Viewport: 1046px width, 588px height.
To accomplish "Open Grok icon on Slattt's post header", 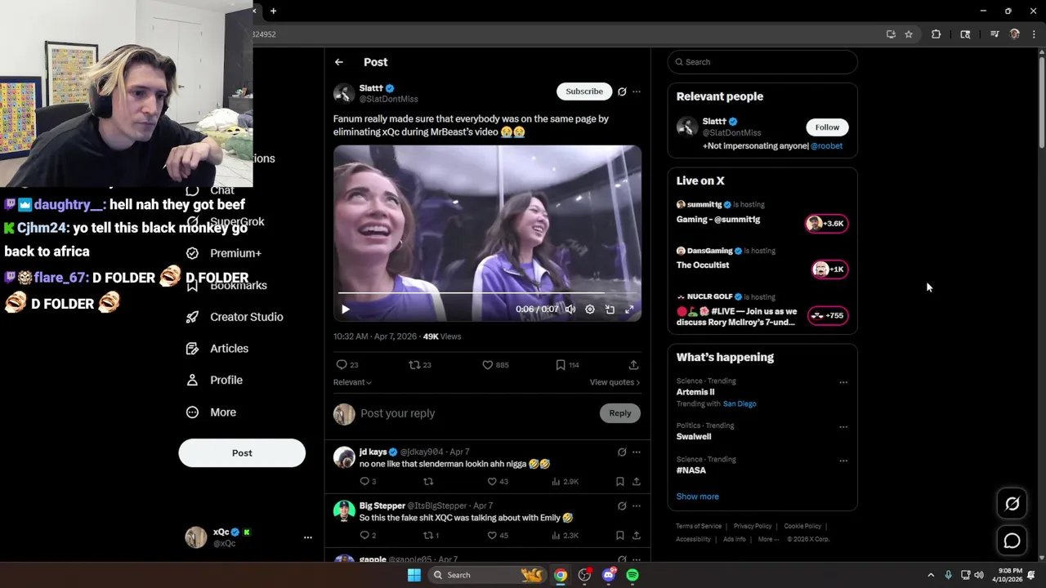I will click(x=622, y=91).
